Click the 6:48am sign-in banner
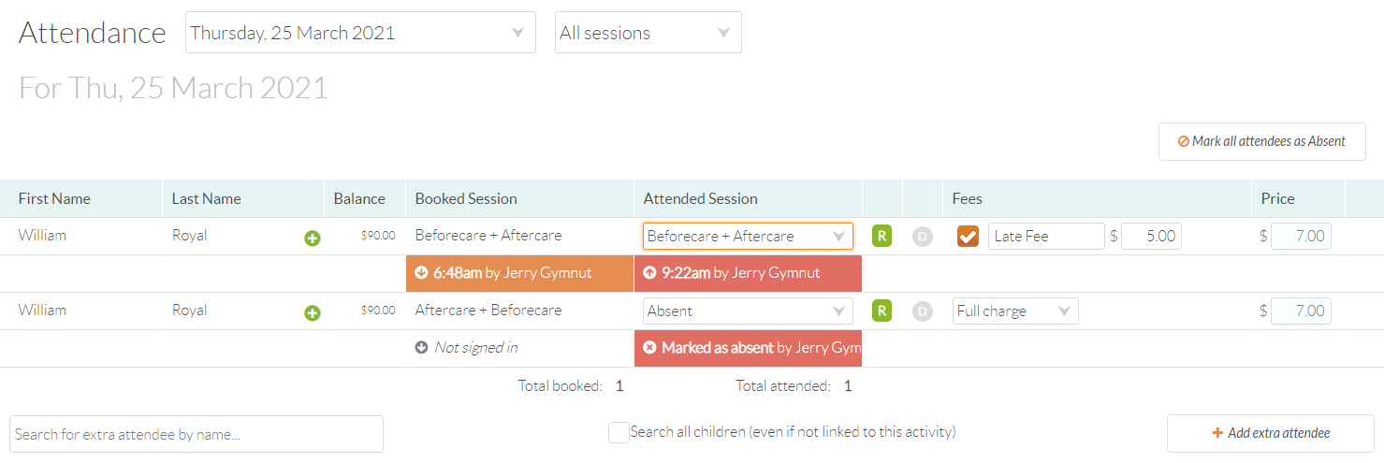1384x463 pixels. coord(519,273)
